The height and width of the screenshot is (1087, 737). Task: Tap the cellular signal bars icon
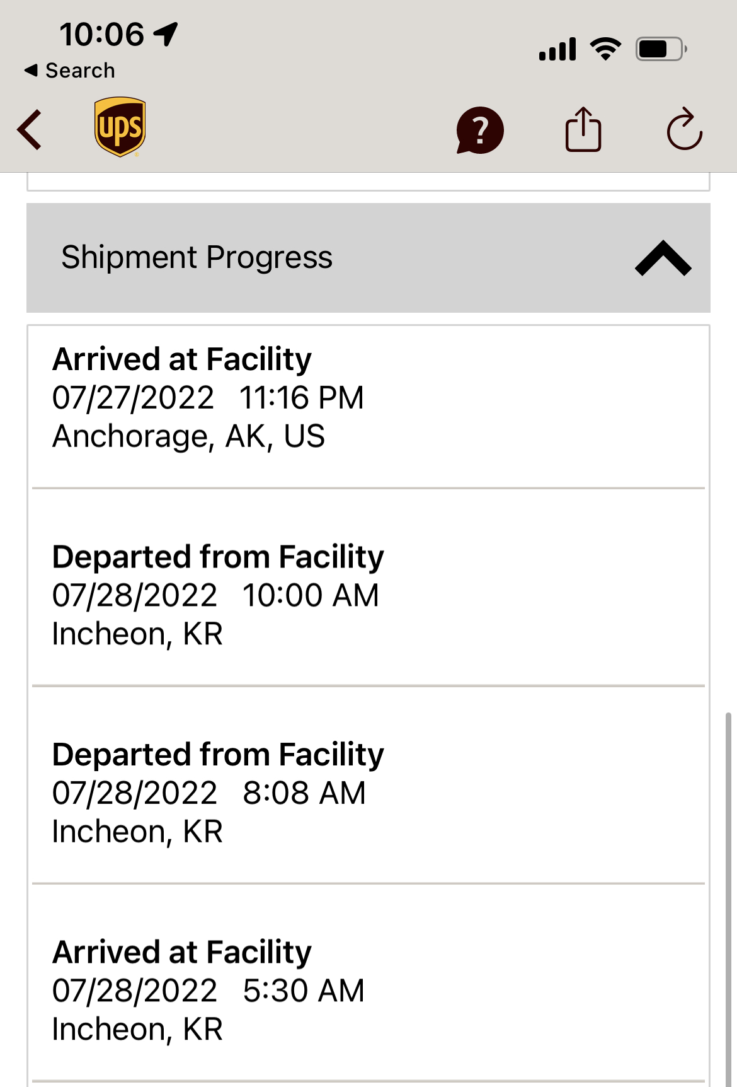point(557,49)
